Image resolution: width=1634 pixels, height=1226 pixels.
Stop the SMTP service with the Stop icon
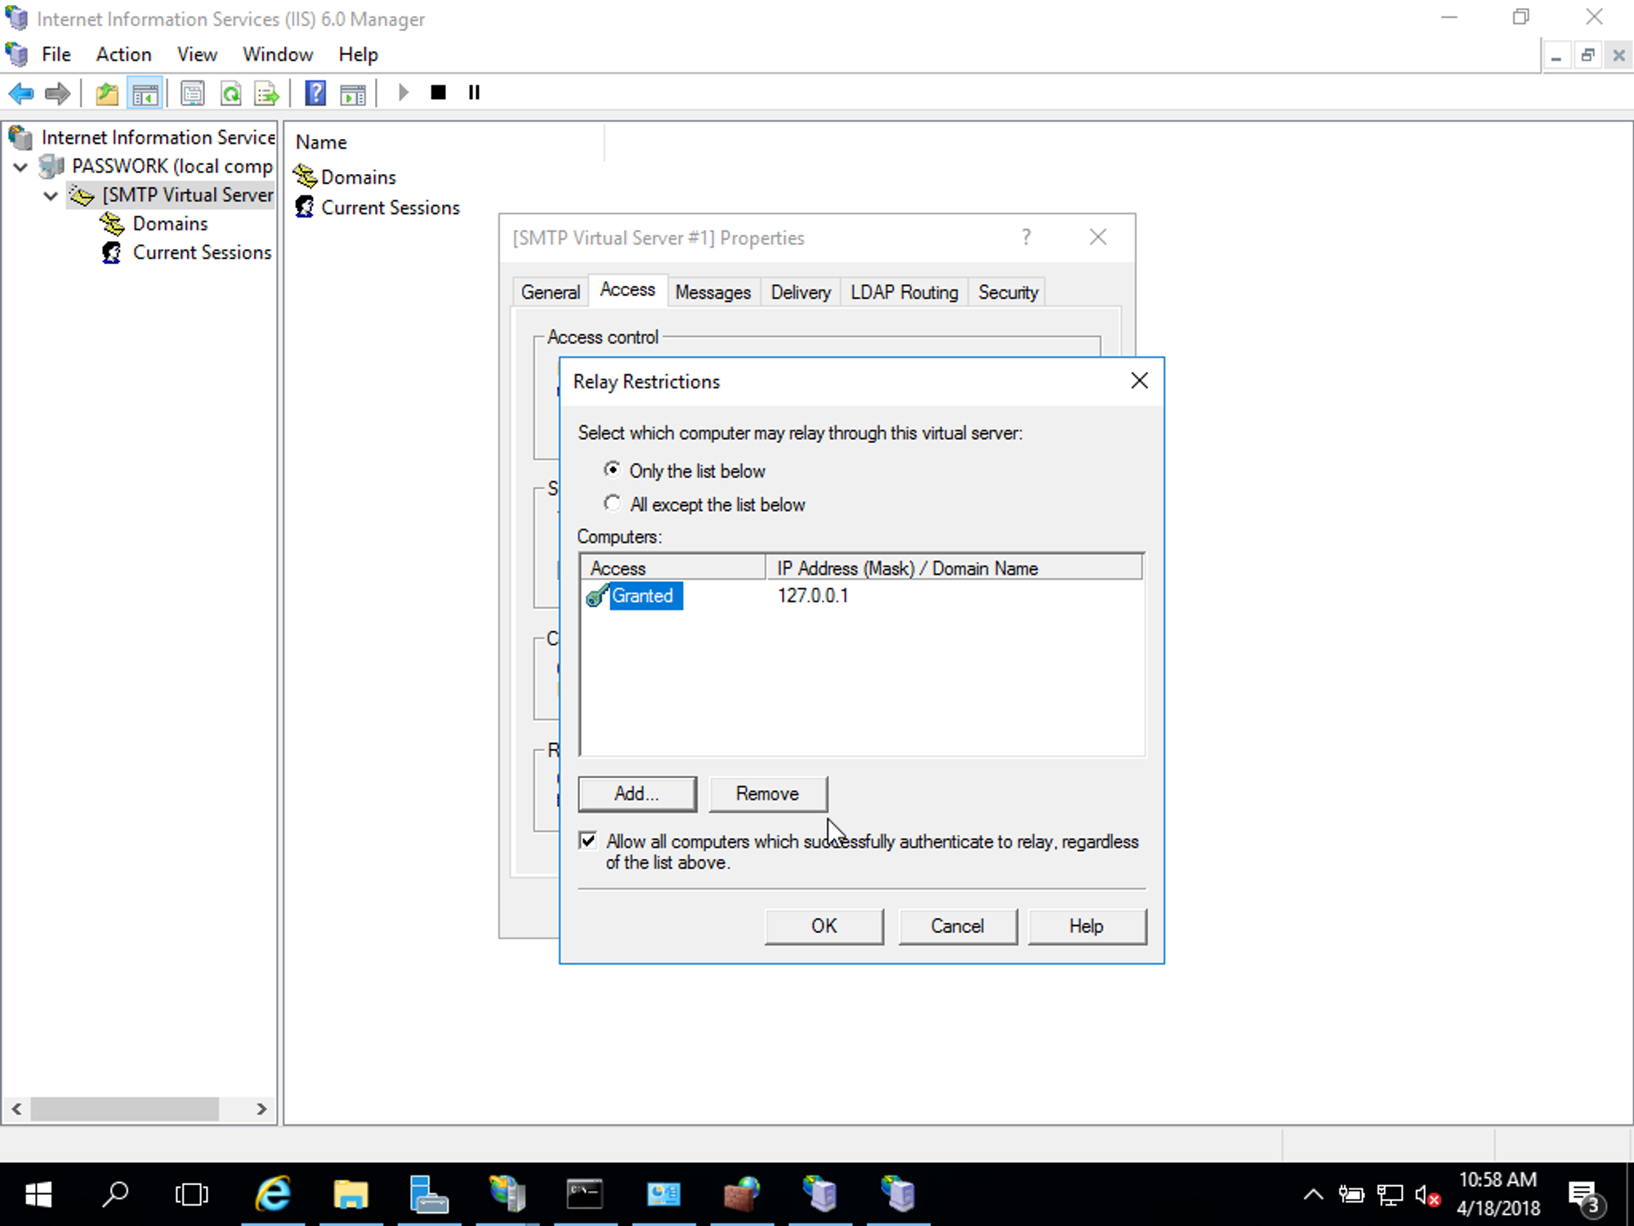[x=438, y=92]
